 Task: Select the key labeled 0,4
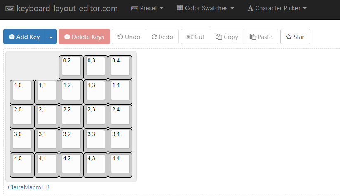tap(120, 68)
